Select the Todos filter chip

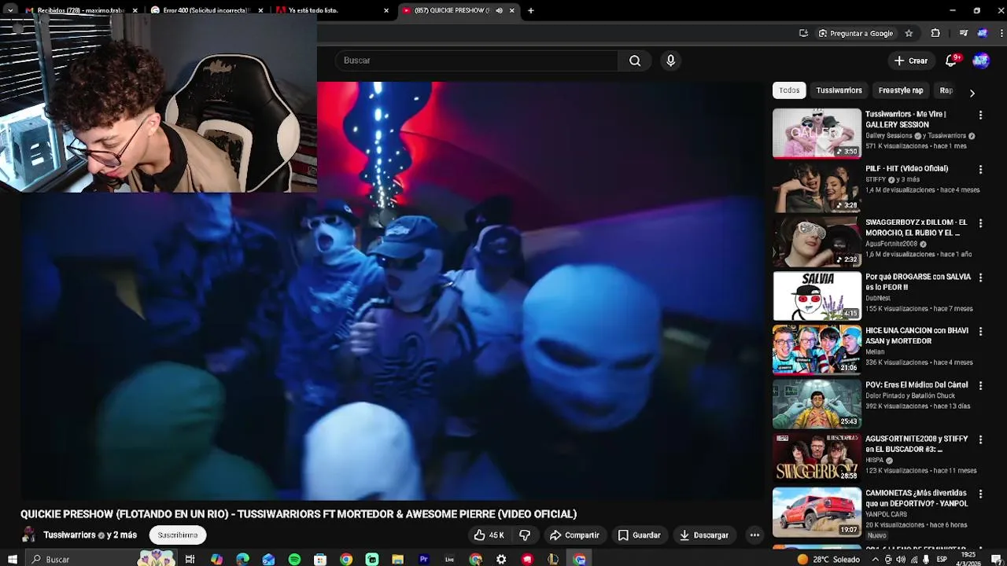tap(789, 90)
